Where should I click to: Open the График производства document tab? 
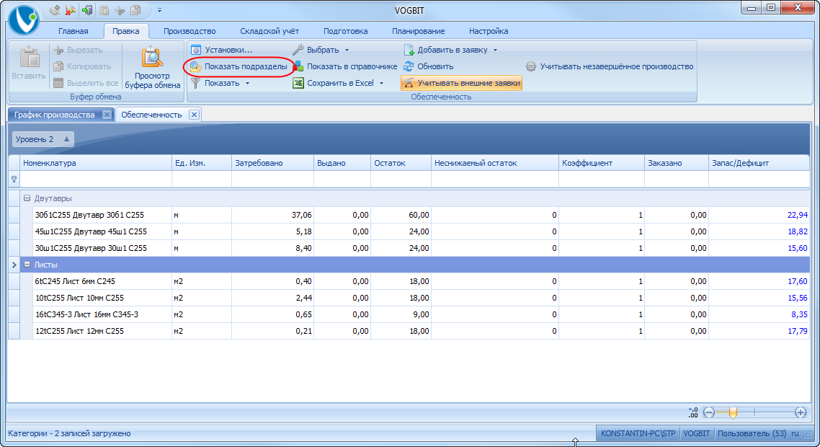[55, 115]
